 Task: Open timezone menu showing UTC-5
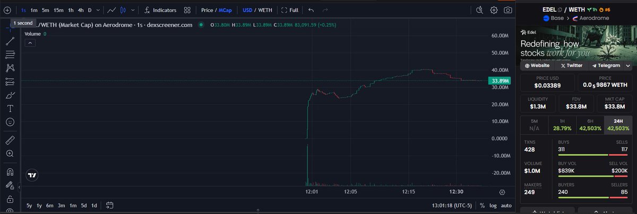[x=453, y=206]
